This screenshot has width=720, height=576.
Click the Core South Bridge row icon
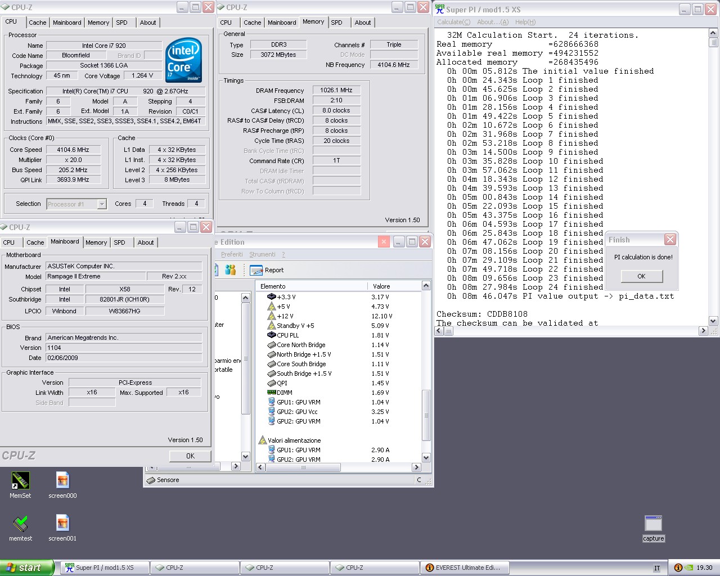[x=271, y=364]
